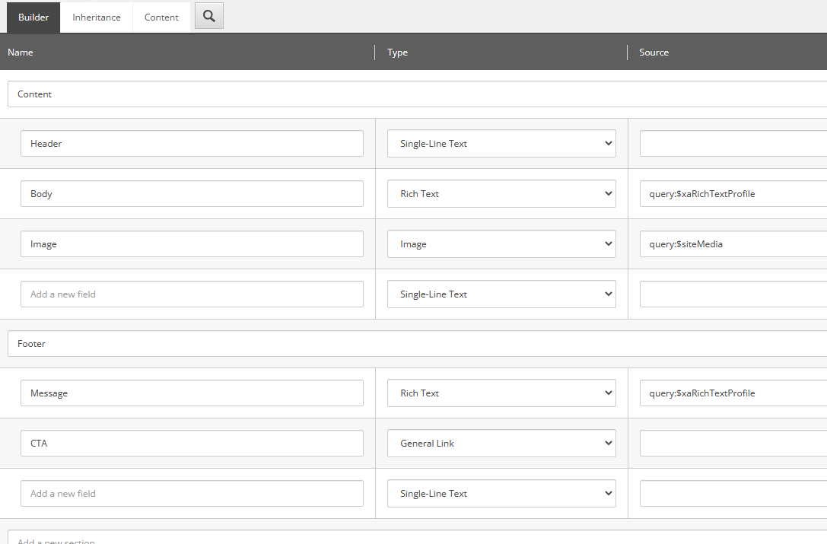Open the General Link dropdown for CTA
The height and width of the screenshot is (544, 827).
click(501, 443)
